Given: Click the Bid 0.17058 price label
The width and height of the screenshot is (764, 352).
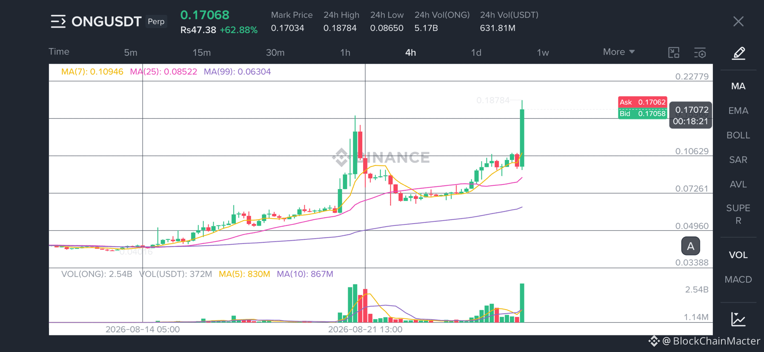Looking at the screenshot, I should (642, 114).
